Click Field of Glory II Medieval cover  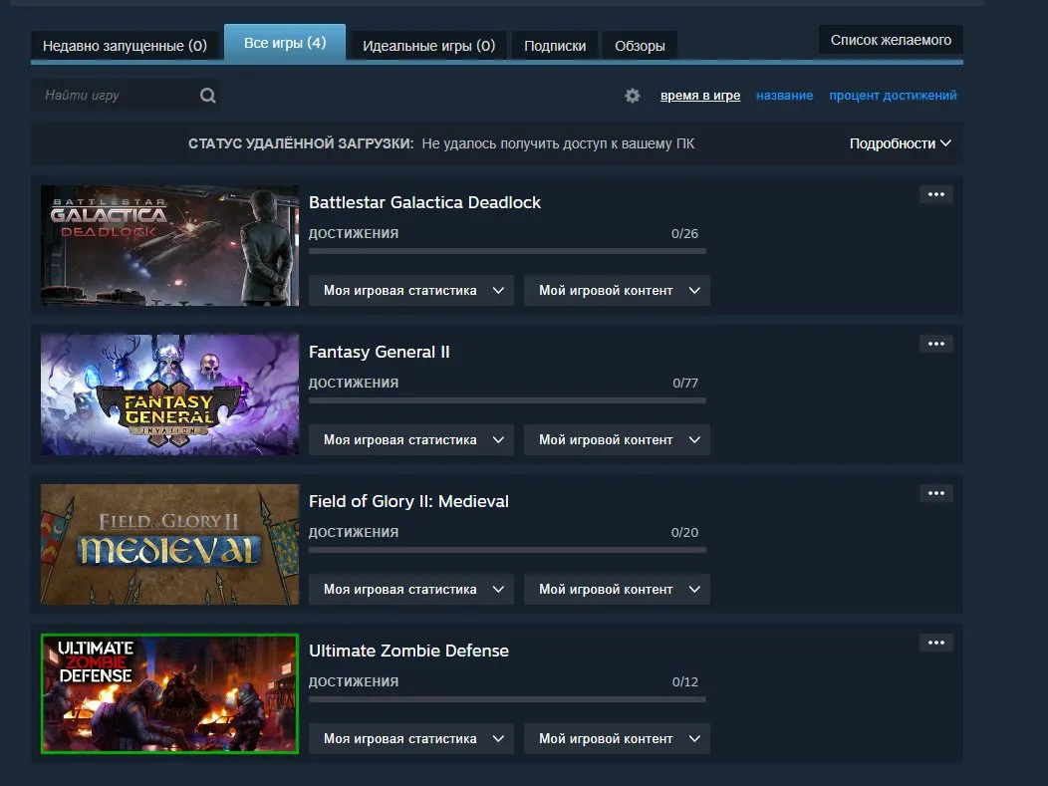pos(169,544)
